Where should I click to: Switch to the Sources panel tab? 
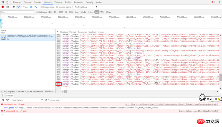pos(37,2)
